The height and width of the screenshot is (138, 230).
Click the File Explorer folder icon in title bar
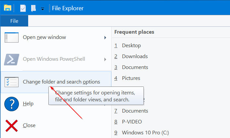(8, 8)
